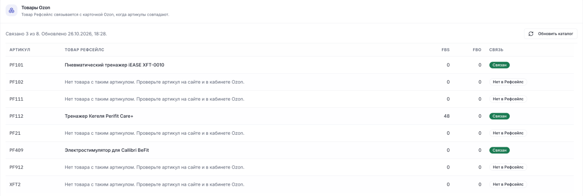Click Нет в Рефсейлс badge for XFT2

pos(508,184)
